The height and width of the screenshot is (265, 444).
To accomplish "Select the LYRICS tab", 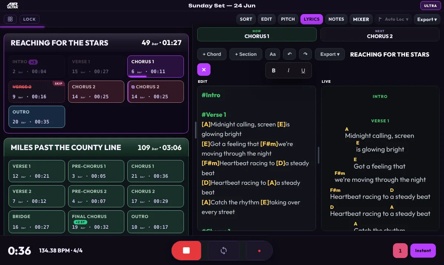I will click(x=312, y=19).
